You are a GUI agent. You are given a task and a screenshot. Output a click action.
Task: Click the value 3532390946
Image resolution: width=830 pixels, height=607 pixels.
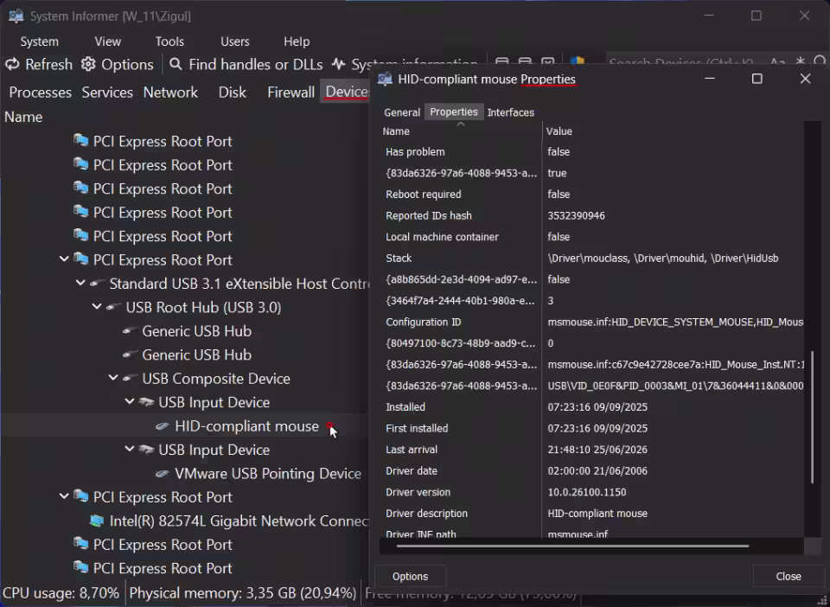coord(576,215)
